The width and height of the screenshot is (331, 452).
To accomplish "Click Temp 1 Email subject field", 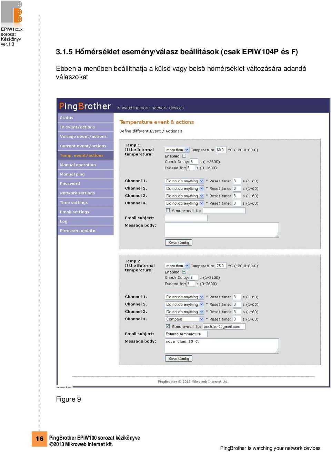I will pyautogui.click(x=186, y=218).
